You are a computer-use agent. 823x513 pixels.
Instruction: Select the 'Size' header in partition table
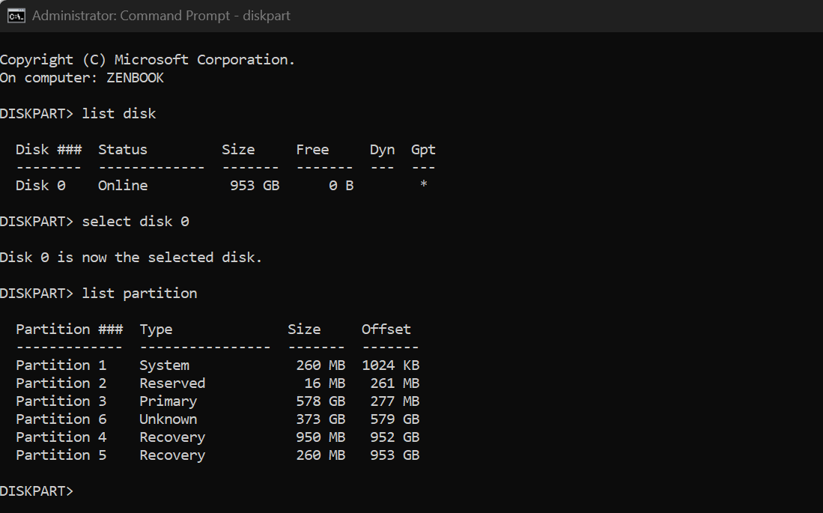304,330
